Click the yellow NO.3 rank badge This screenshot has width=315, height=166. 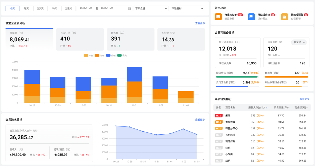(218, 128)
